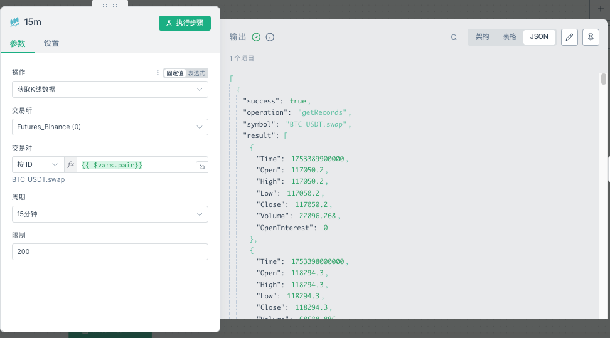Open the search icon in output panel
The image size is (610, 338).
tap(454, 38)
